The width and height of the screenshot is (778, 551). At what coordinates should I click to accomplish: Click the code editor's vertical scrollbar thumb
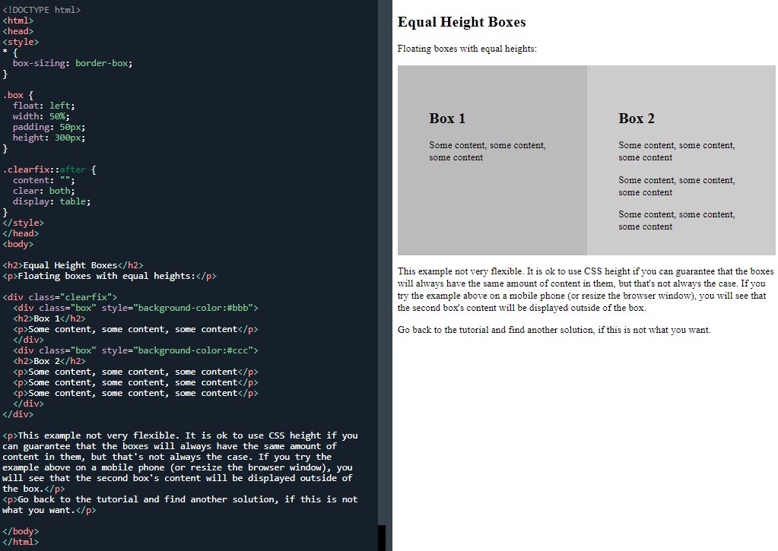[x=382, y=537]
